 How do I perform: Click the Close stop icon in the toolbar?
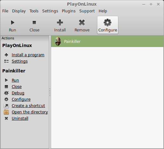34,23
